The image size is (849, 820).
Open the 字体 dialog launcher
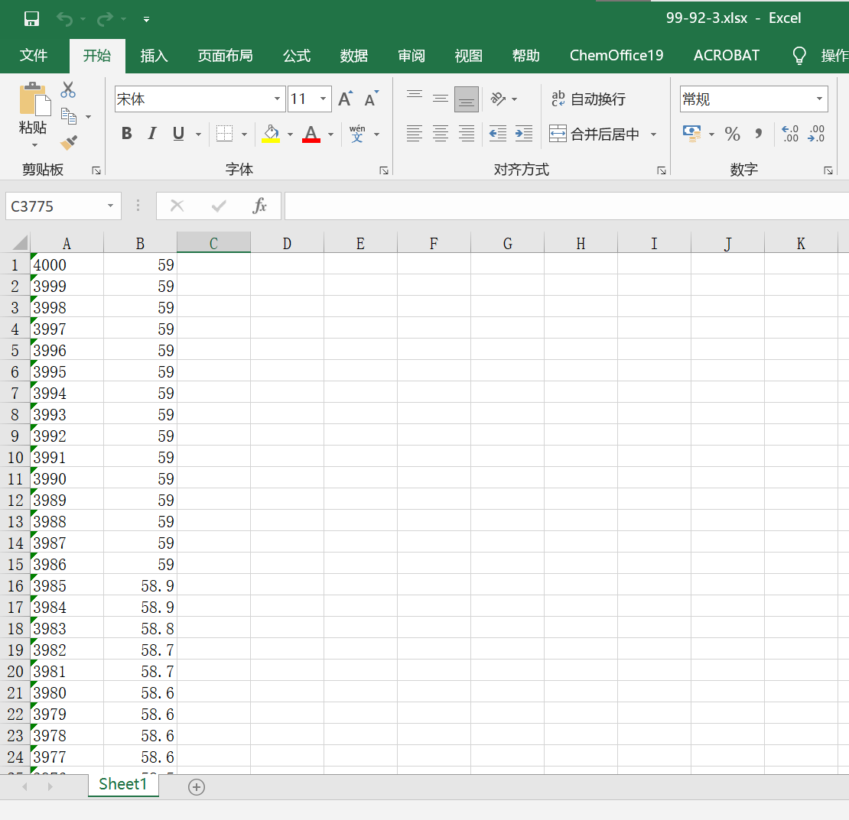click(x=384, y=170)
